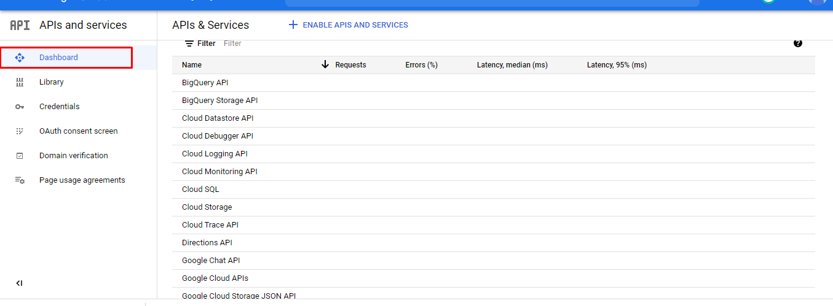
Task: Open Google Cloud APIs entry
Action: (x=215, y=278)
